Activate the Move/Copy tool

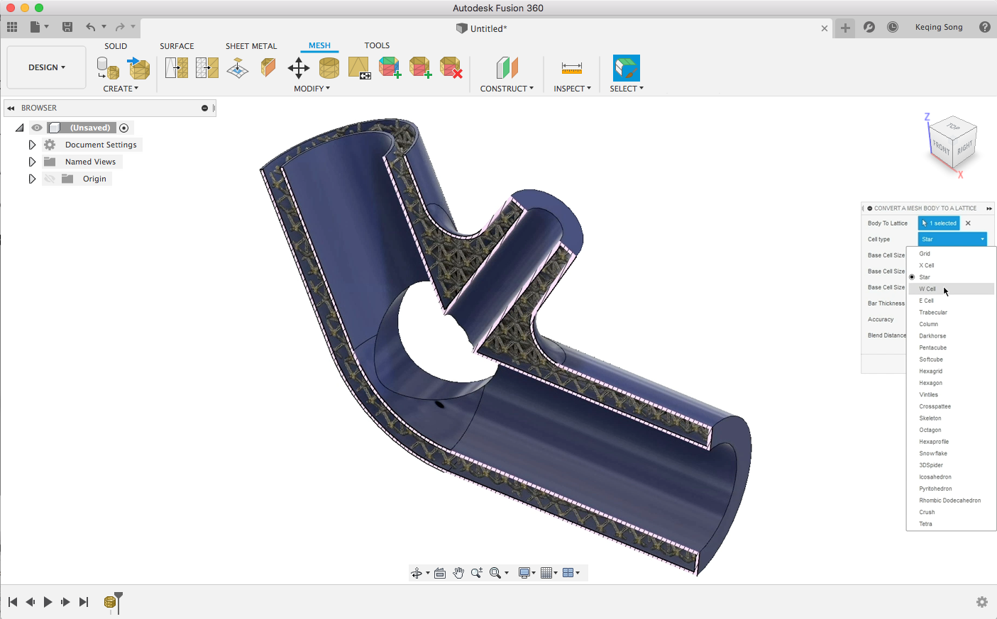(298, 68)
